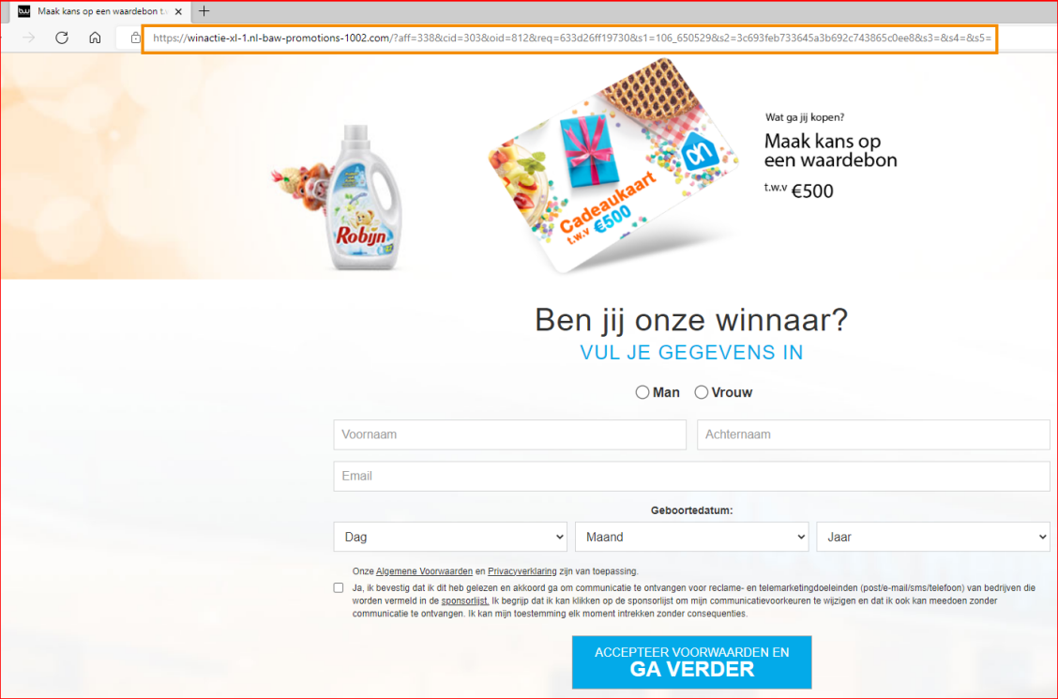Open the Privacyverklaring link
The height and width of the screenshot is (699, 1058).
[x=522, y=571]
